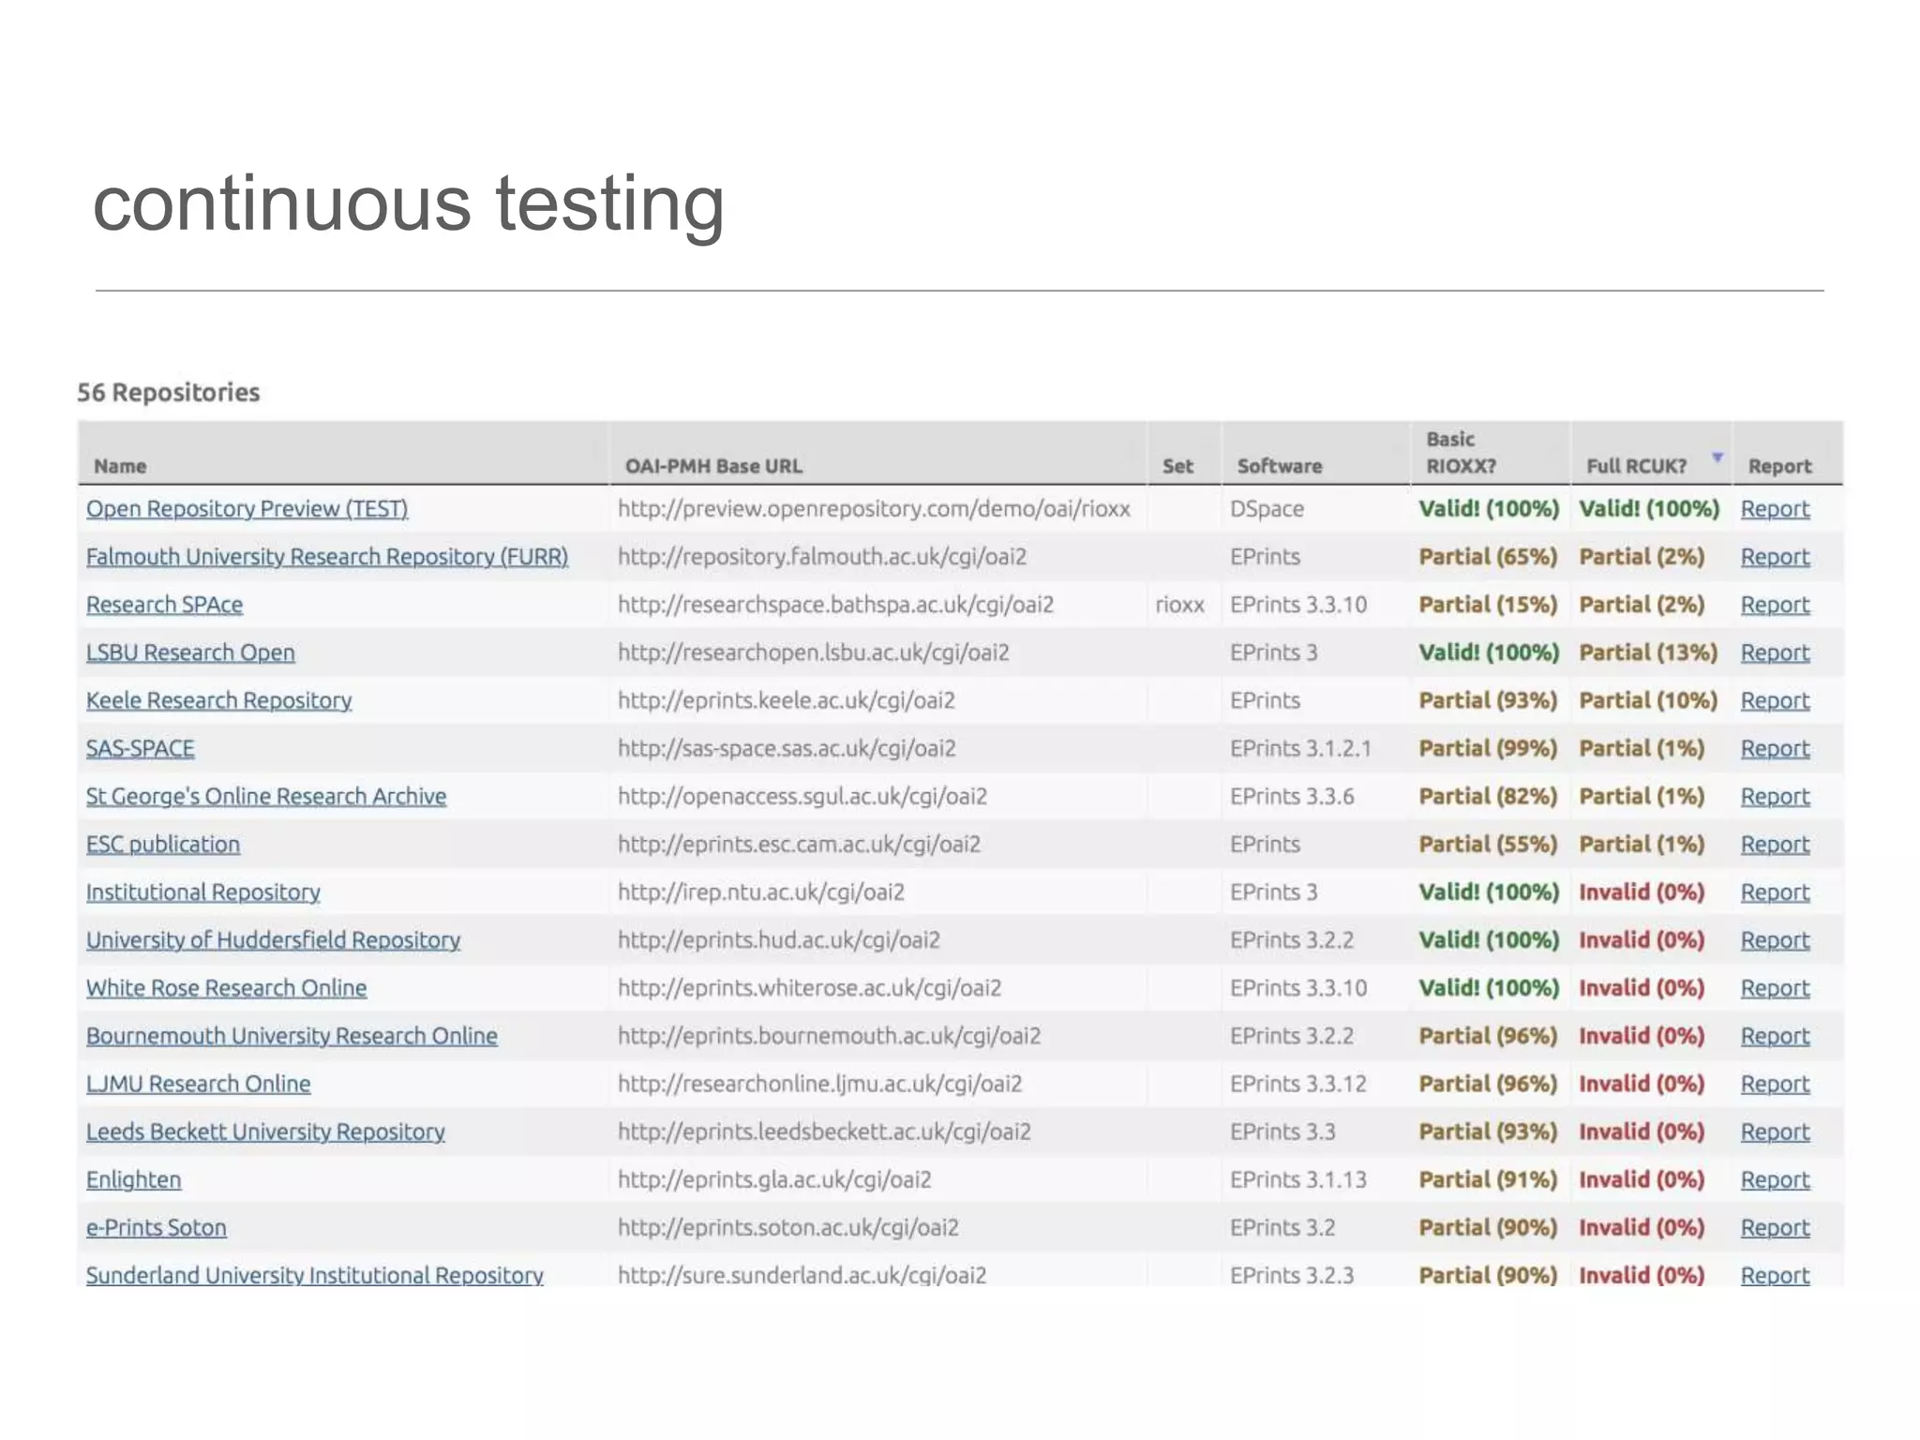Click the Report column header
1920x1440 pixels.
point(1779,466)
